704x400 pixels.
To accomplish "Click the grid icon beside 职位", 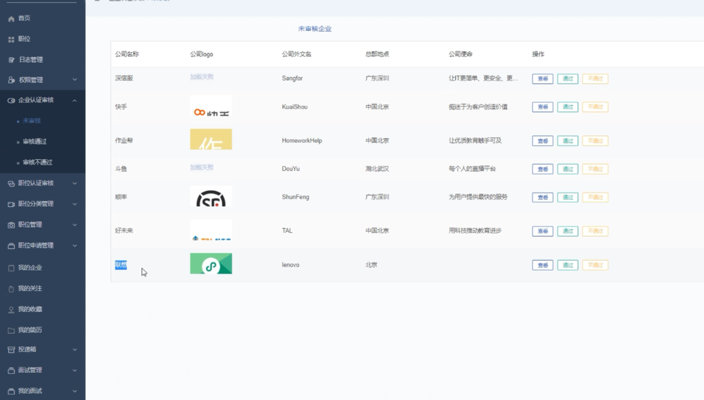I will coord(11,40).
